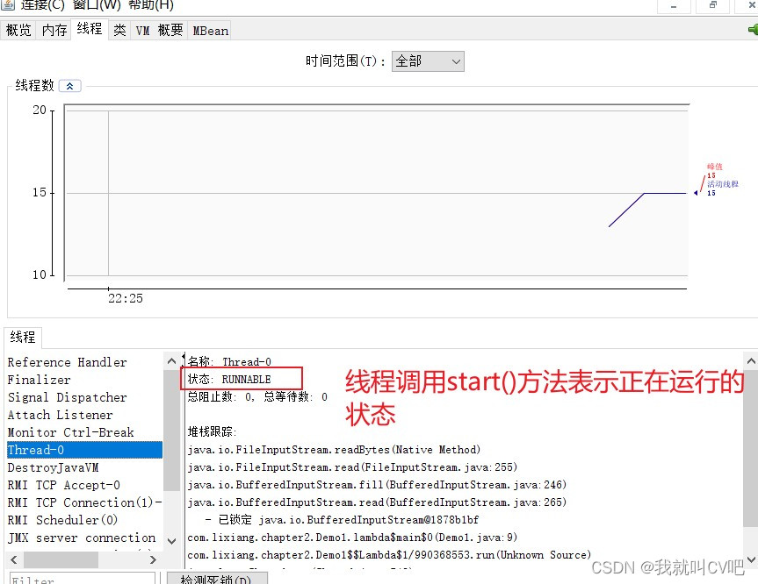This screenshot has width=758, height=584.
Task: Collapse the 线程数 chart using the chevron button
Action: click(x=69, y=86)
